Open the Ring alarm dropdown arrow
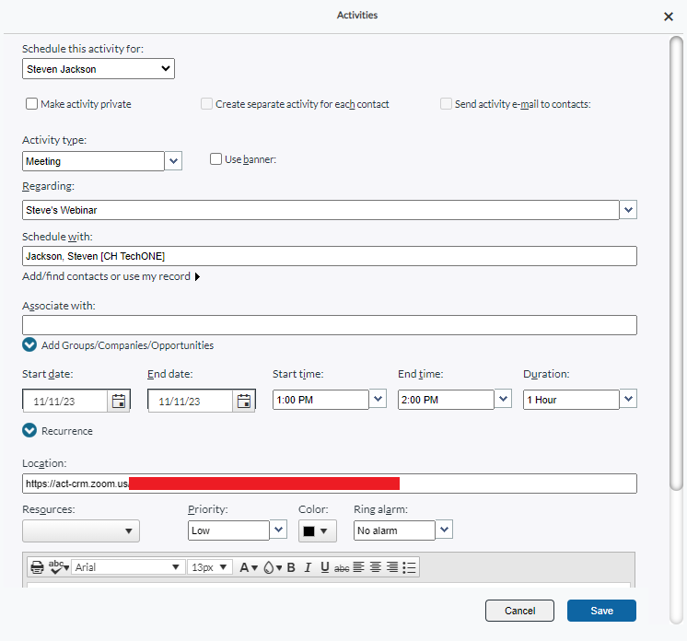The width and height of the screenshot is (687, 641). click(444, 530)
